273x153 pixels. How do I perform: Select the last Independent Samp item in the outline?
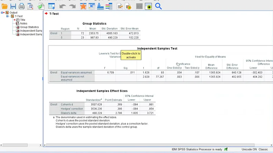tap(31, 34)
